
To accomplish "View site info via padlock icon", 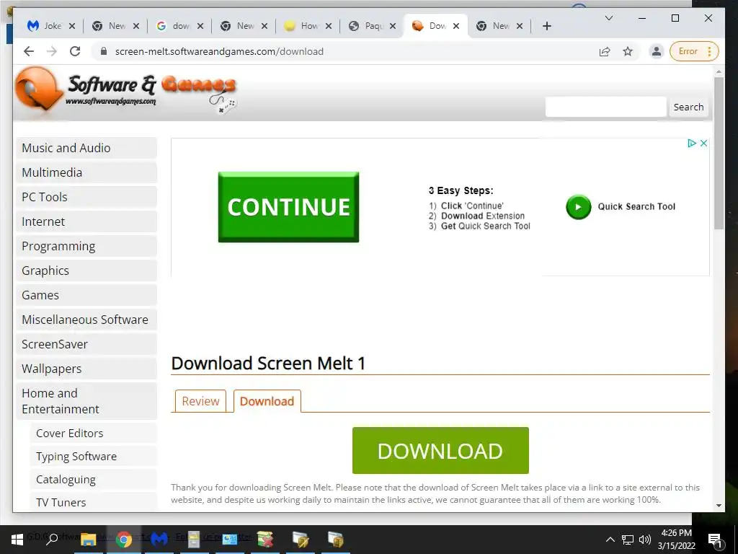I will 104,51.
